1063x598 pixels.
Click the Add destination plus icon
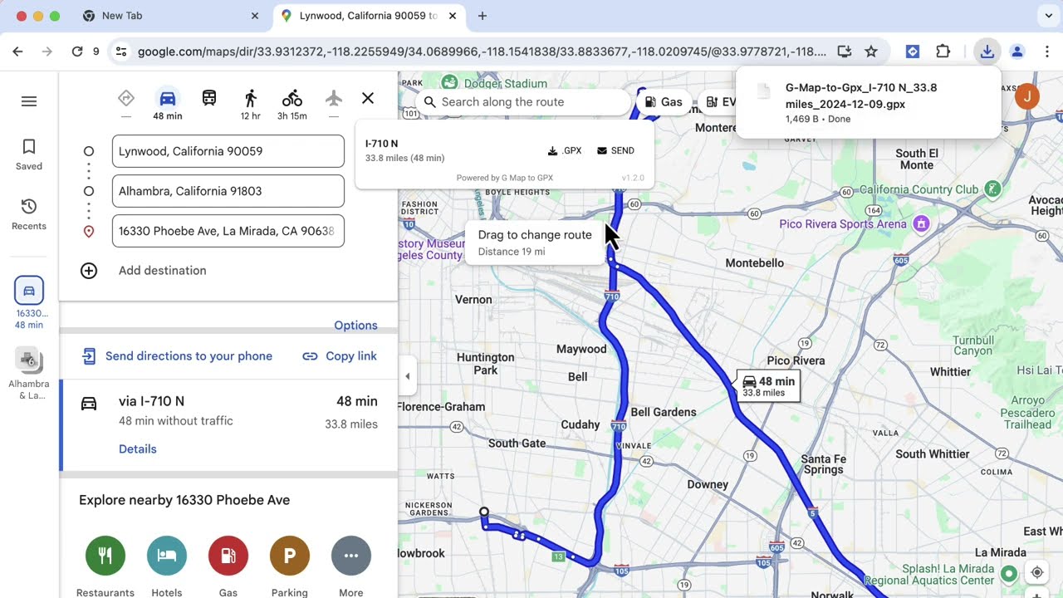(x=89, y=271)
